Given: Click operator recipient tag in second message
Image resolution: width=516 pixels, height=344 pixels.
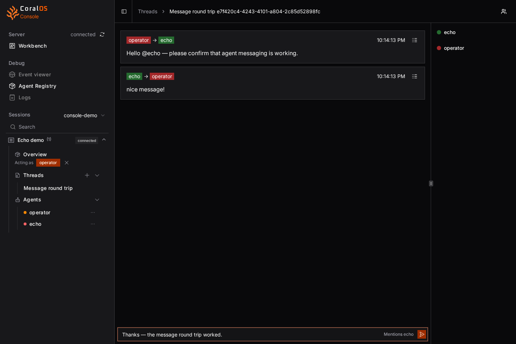Looking at the screenshot, I should 162,76.
